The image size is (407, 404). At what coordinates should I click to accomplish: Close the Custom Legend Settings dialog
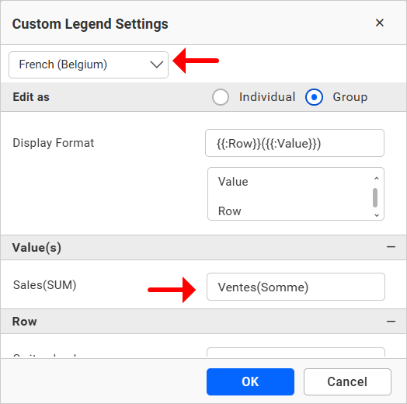coord(380,23)
